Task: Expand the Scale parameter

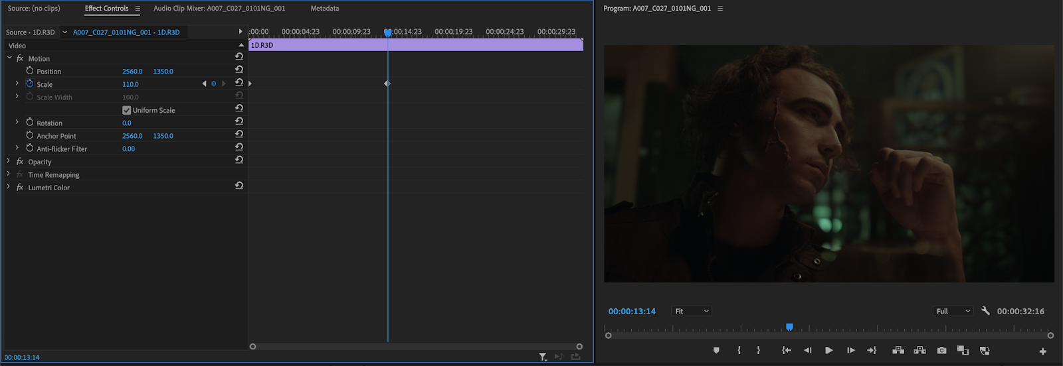Action: [x=17, y=84]
